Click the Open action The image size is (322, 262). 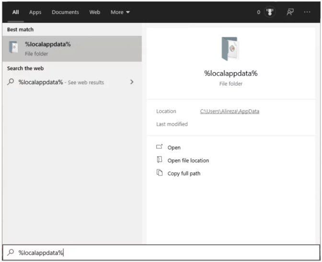point(174,147)
